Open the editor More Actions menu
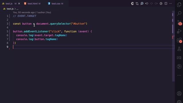 pyautogui.click(x=170, y=3)
